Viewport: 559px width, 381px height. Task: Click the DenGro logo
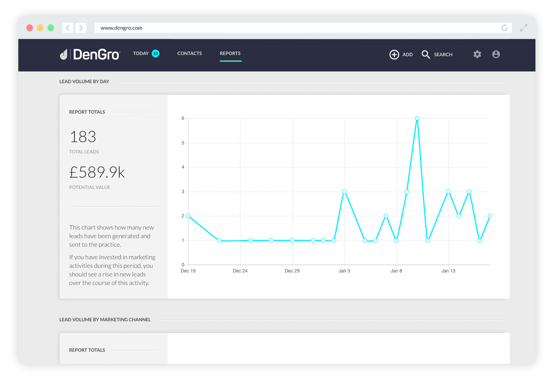tap(90, 54)
